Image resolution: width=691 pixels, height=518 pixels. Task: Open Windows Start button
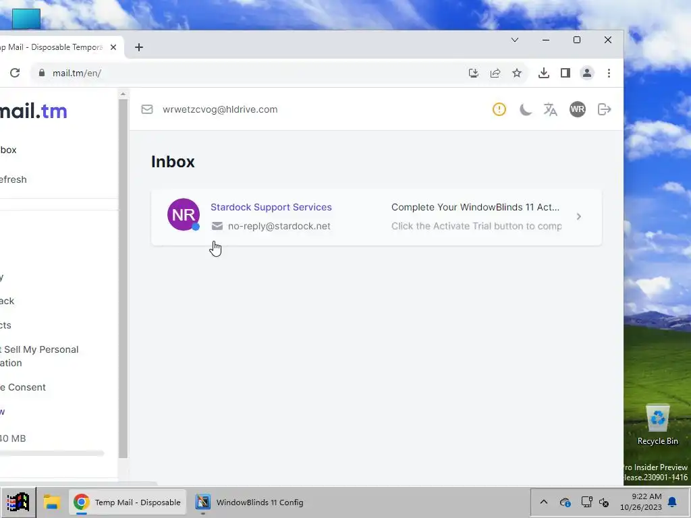(18, 502)
